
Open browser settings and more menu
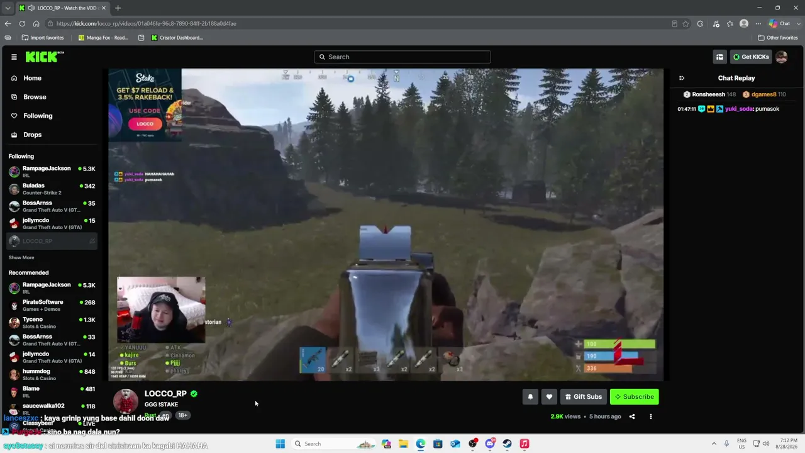coord(758,23)
